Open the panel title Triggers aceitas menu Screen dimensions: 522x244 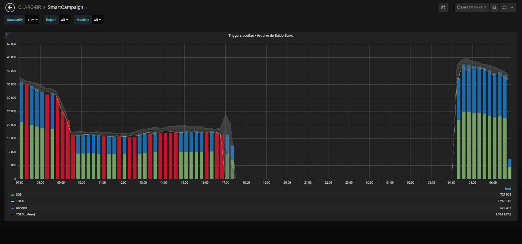[261, 36]
